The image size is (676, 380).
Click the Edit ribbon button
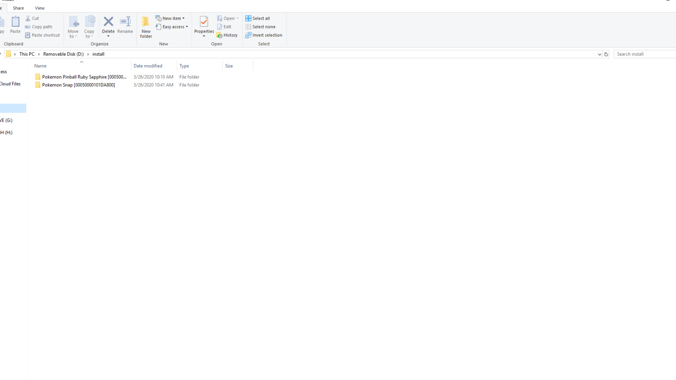[x=224, y=27]
